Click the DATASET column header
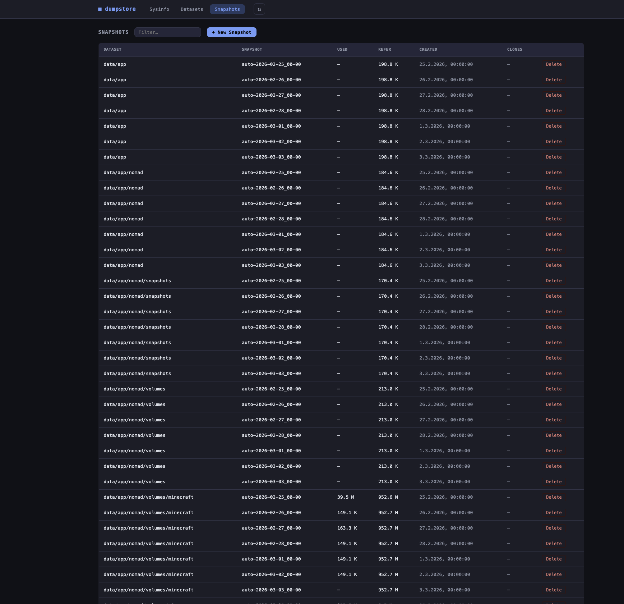This screenshot has height=604, width=624. pyautogui.click(x=112, y=49)
